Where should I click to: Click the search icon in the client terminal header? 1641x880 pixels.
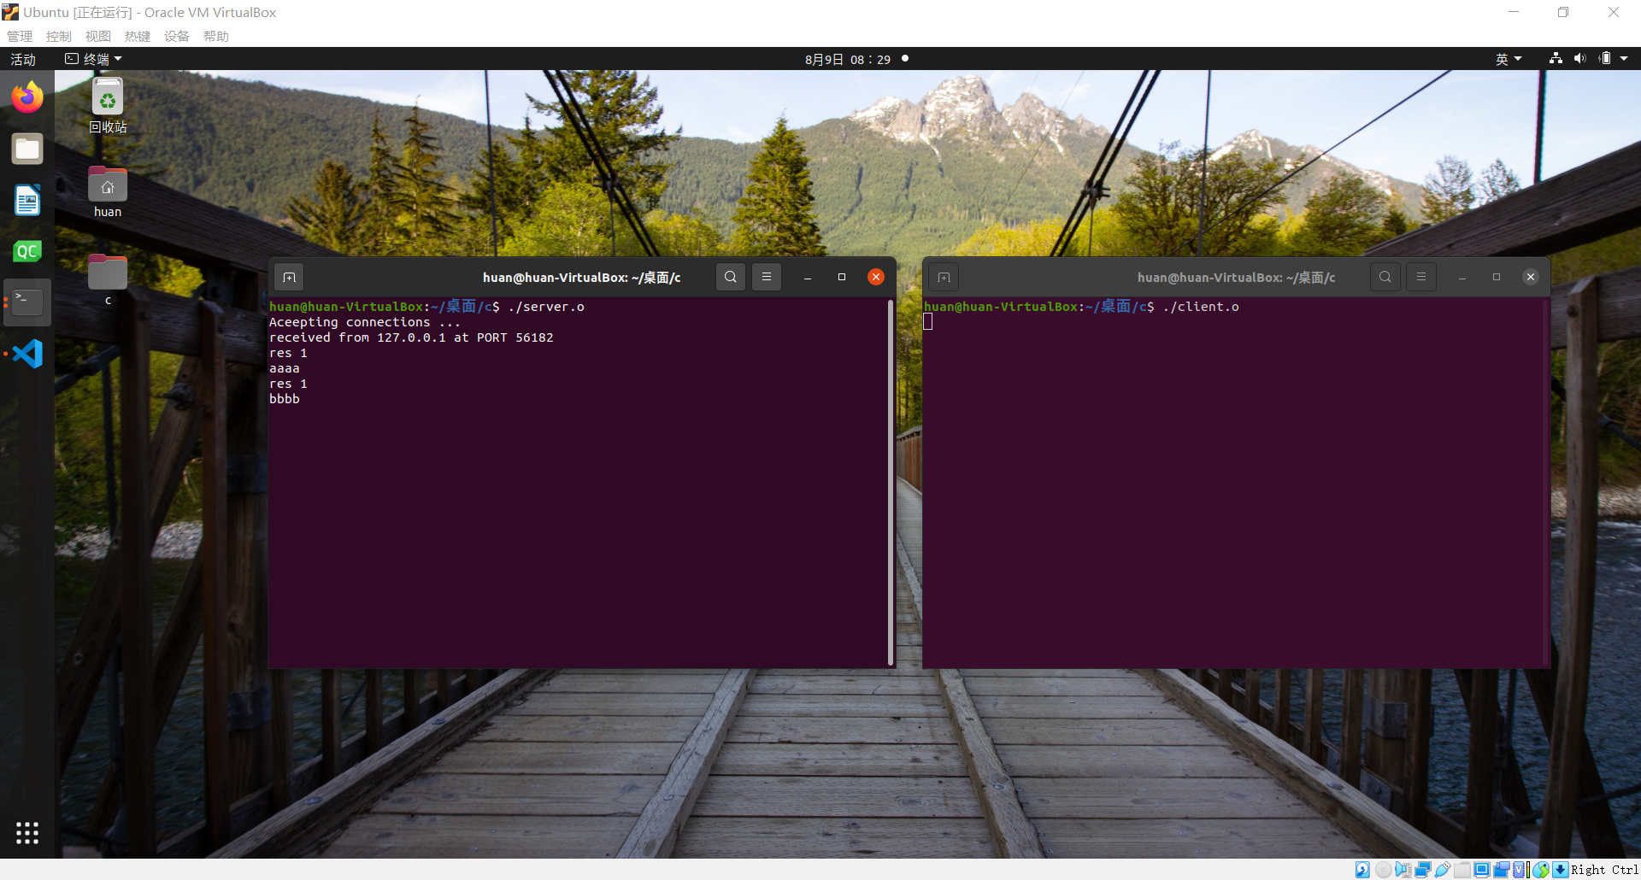tap(1385, 276)
